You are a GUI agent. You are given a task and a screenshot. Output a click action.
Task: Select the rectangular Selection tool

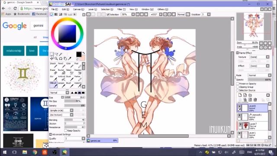52,54
